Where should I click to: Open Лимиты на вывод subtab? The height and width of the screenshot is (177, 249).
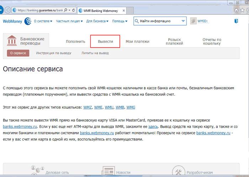click(x=95, y=53)
